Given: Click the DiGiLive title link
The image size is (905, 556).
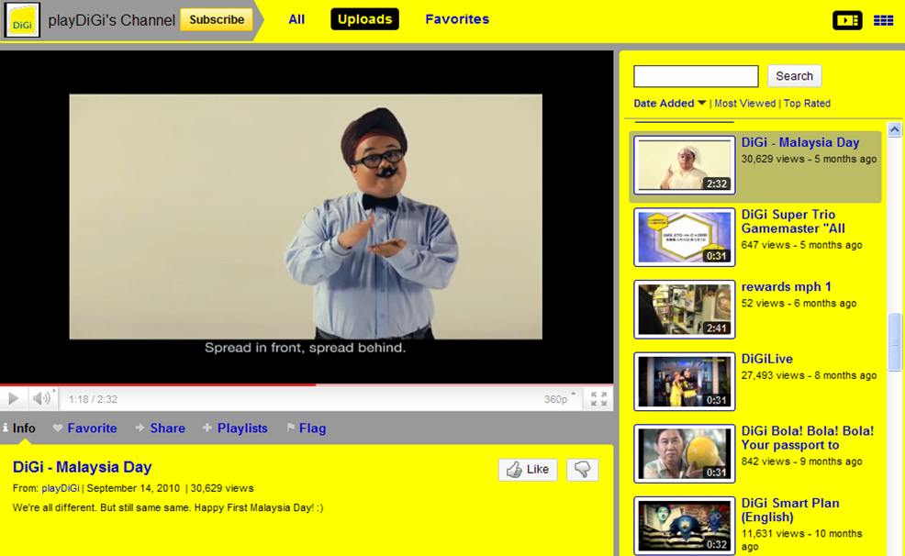Looking at the screenshot, I should 766,359.
